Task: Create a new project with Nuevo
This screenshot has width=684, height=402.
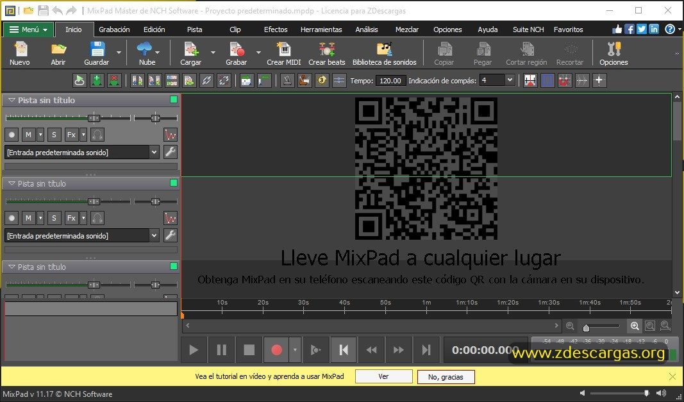Action: 20,53
